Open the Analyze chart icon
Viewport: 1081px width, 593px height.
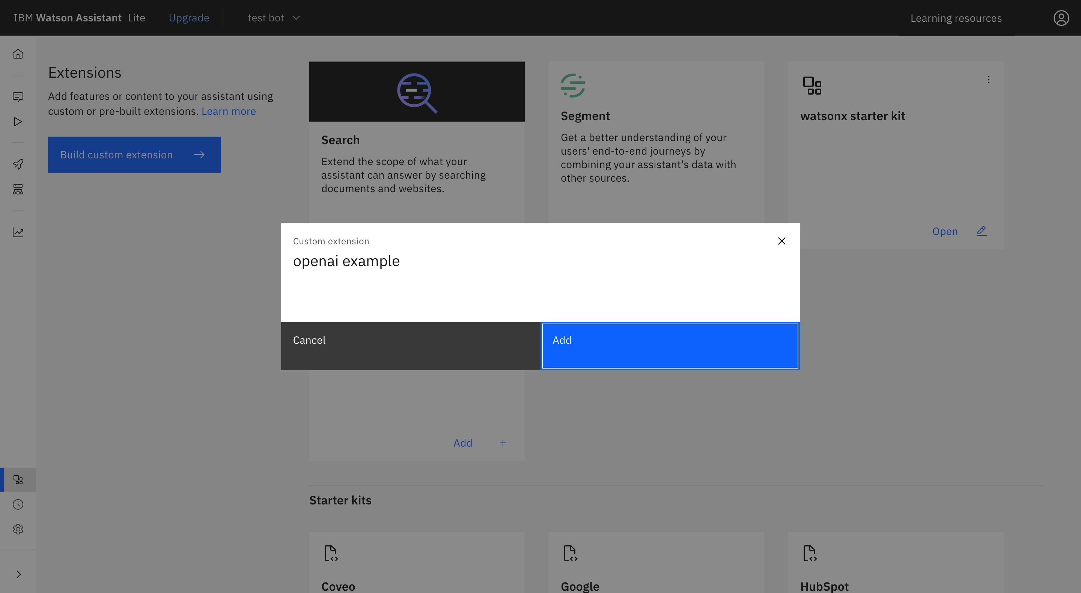click(x=18, y=232)
